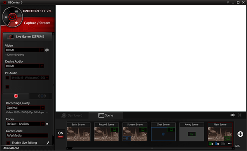The width and height of the screenshot is (247, 151).
Task: Click the Recording Quality label
Action: click(x=18, y=103)
